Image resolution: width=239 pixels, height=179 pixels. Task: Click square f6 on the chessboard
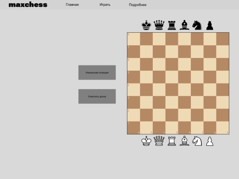197,64
